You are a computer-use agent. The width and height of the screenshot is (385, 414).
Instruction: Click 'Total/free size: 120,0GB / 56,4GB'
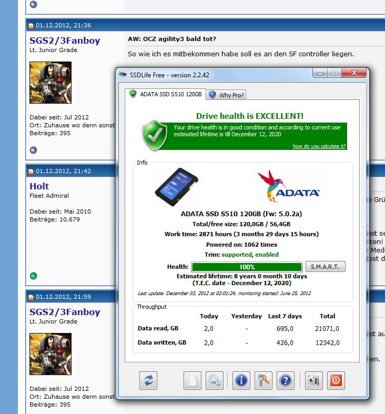tap(241, 224)
